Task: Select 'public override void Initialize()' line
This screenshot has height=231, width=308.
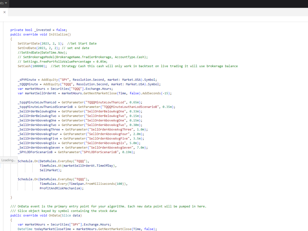Action: (x=40, y=34)
